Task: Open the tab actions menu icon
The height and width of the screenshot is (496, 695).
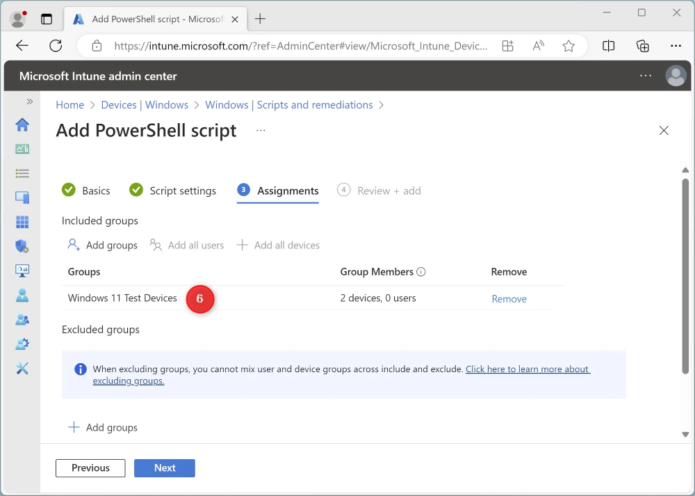Action: click(x=47, y=19)
